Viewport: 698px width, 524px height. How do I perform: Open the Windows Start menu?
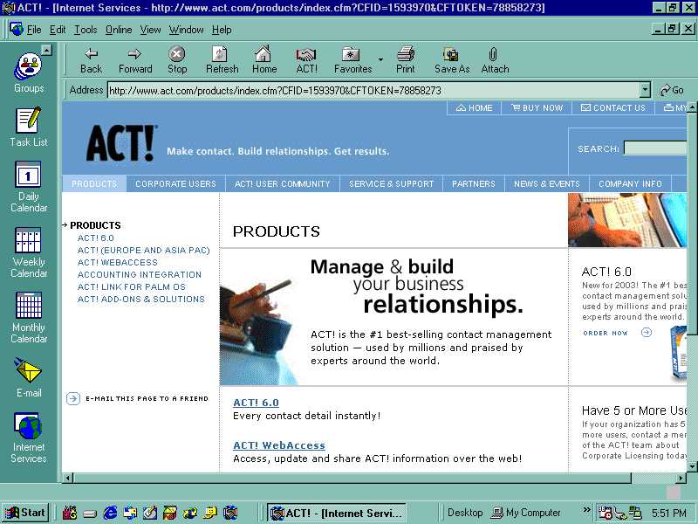point(25,513)
